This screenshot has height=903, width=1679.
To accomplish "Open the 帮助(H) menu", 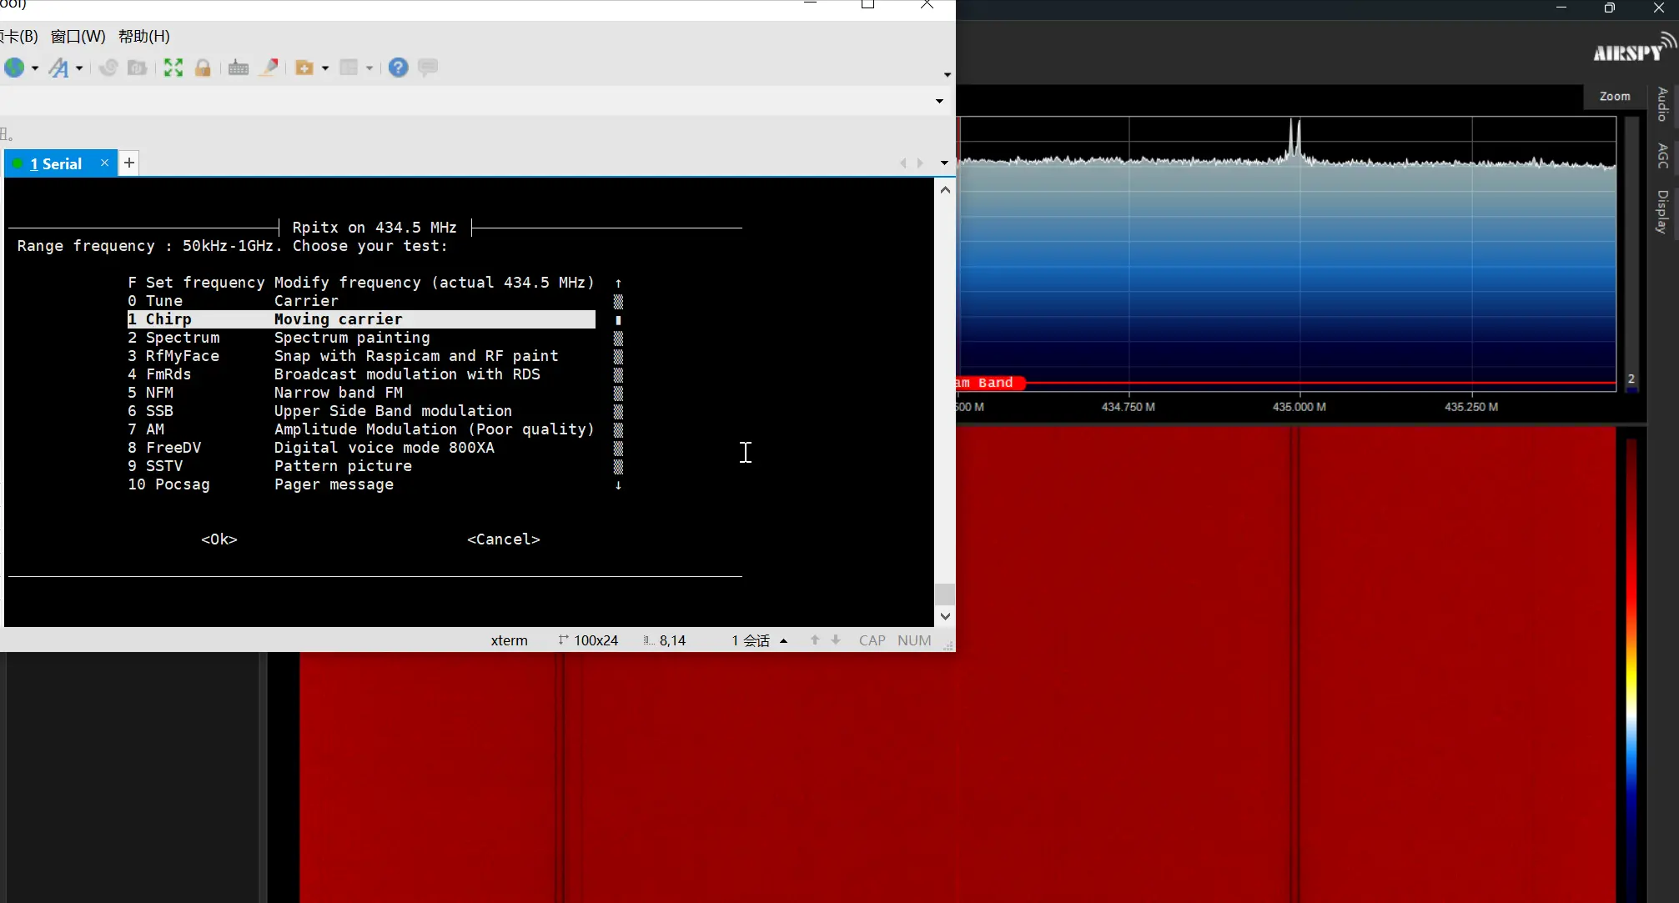I will click(143, 37).
